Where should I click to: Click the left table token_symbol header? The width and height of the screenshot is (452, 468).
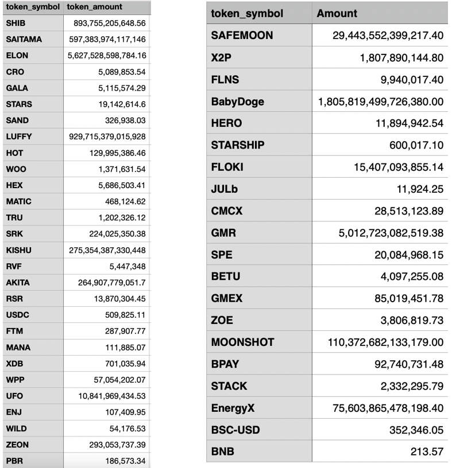[33, 7]
